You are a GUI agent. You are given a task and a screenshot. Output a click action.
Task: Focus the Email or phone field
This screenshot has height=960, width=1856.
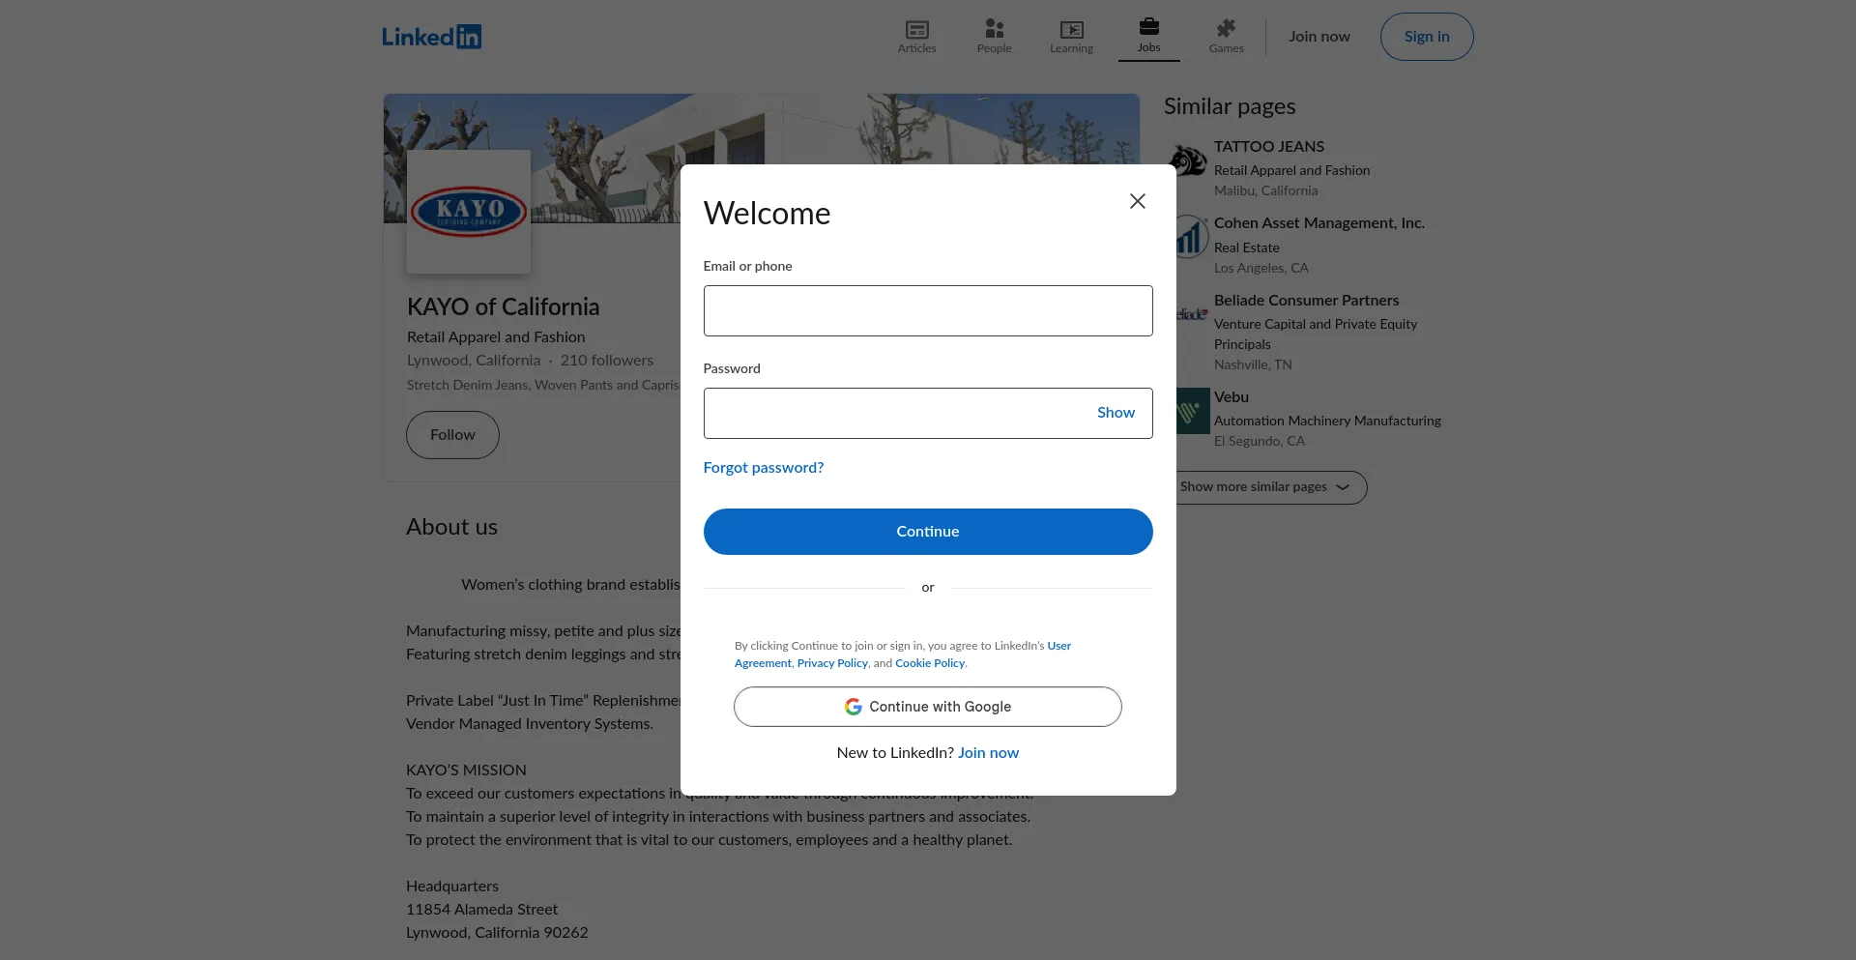(927, 310)
